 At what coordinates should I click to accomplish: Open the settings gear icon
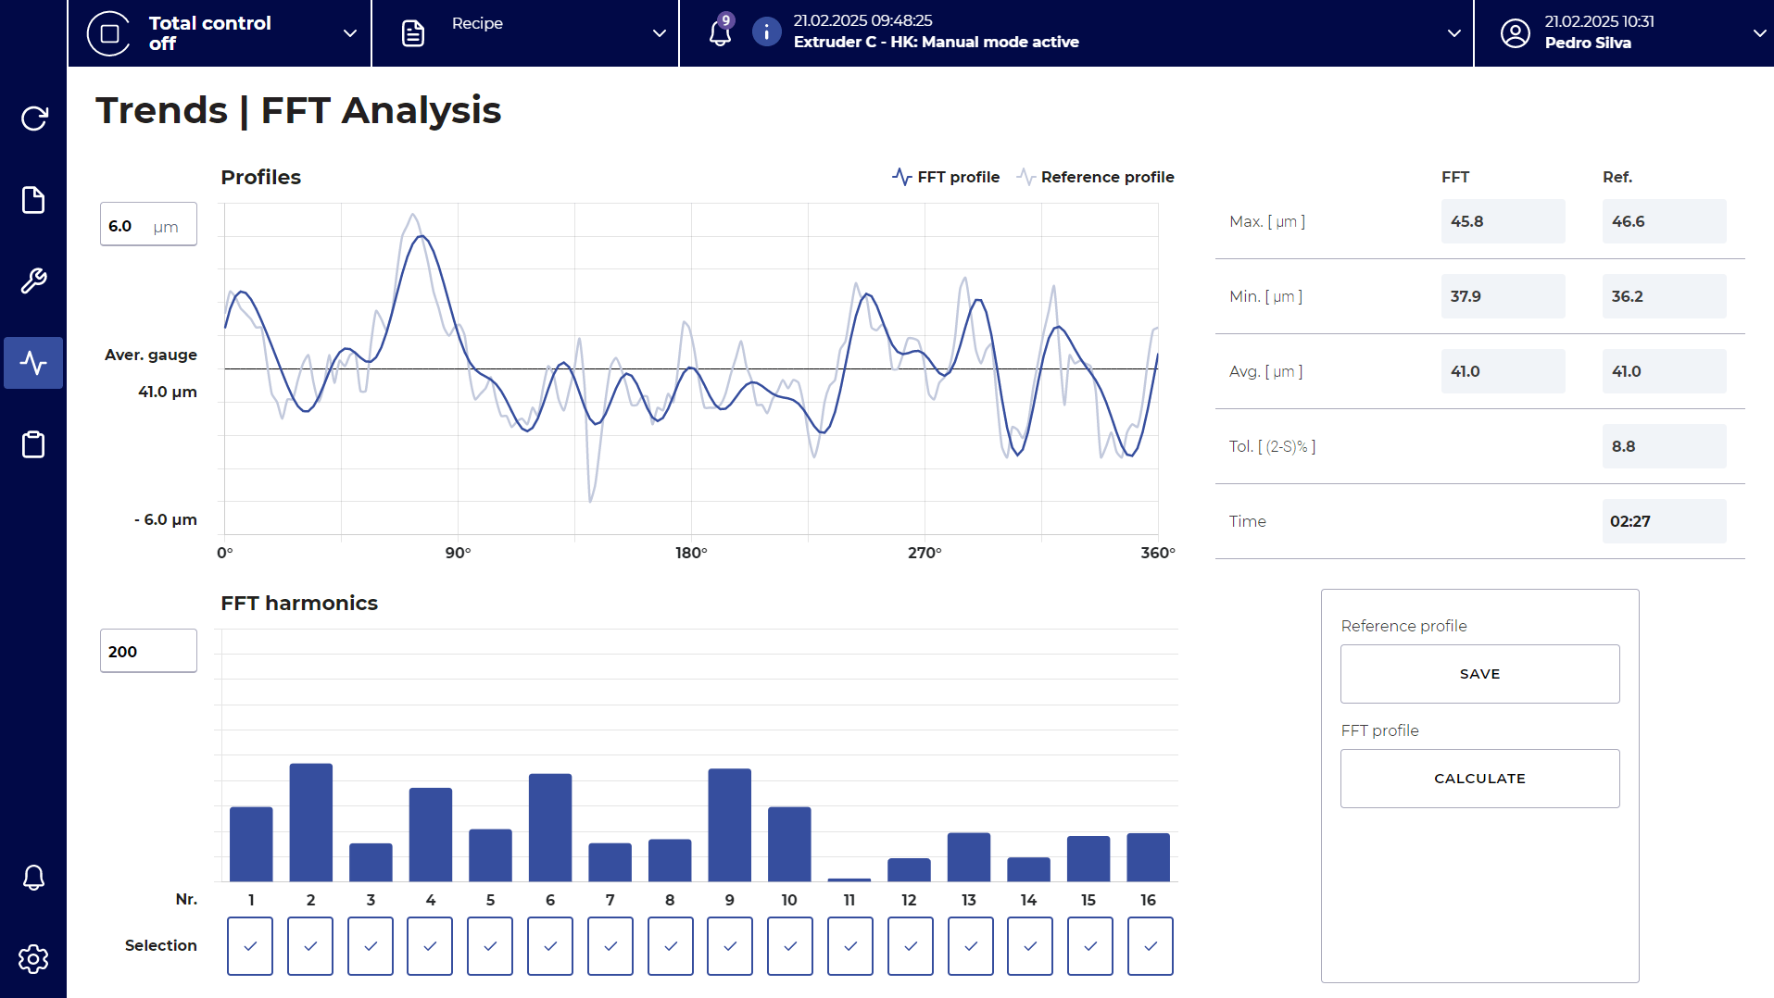point(33,958)
